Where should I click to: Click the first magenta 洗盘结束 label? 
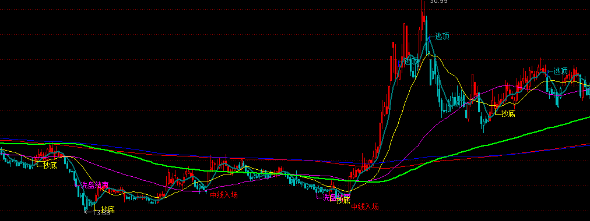95,185
